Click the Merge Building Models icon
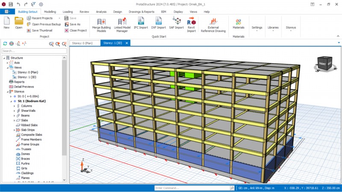This screenshot has height=192, width=342. point(101,21)
